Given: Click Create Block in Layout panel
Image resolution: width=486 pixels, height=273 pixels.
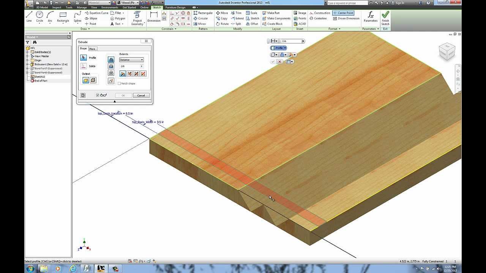Looking at the screenshot, I should pyautogui.click(x=272, y=24).
